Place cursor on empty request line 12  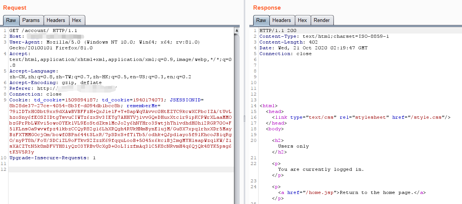tap(116, 170)
